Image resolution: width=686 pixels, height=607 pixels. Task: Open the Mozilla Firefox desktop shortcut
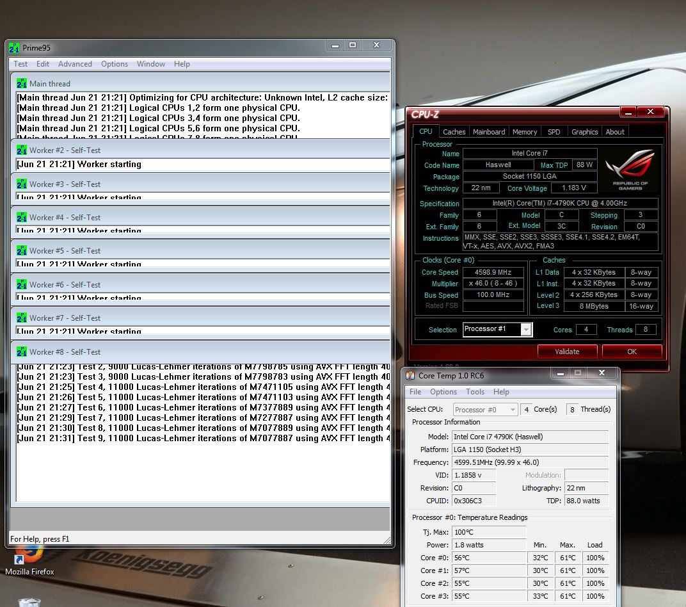point(29,560)
